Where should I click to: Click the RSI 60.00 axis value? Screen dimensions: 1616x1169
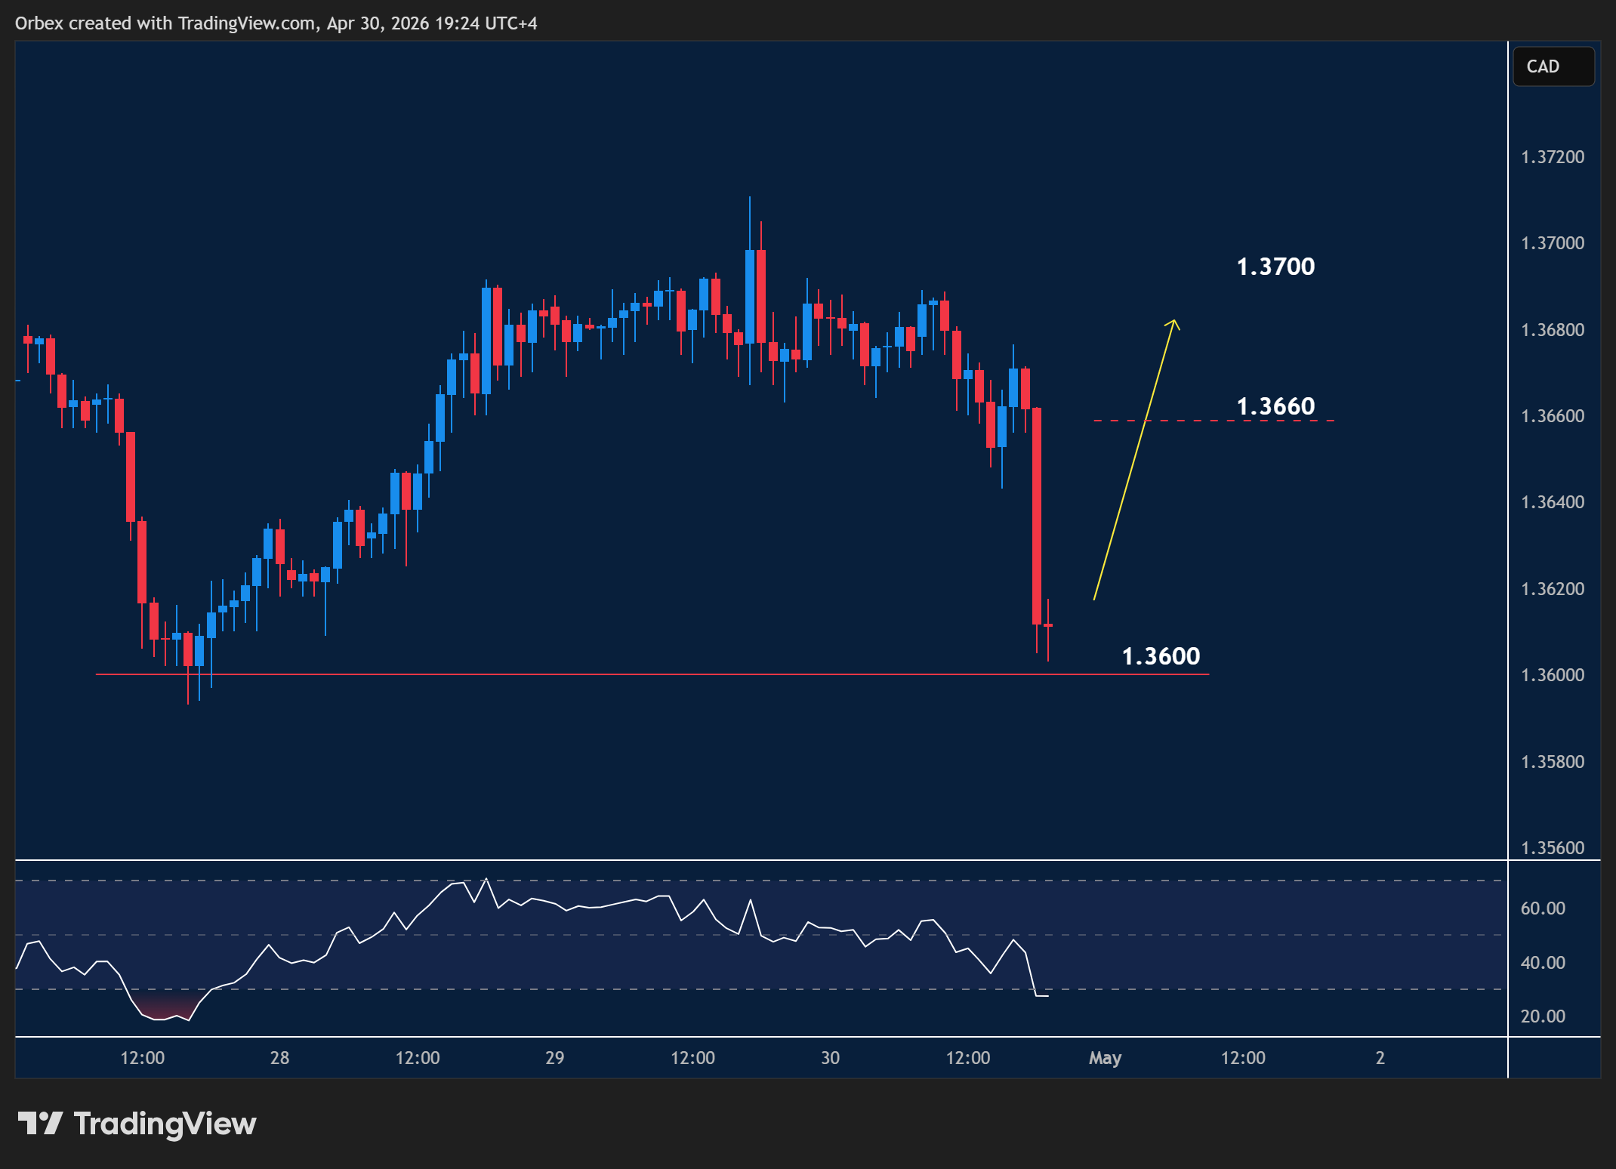tap(1543, 908)
